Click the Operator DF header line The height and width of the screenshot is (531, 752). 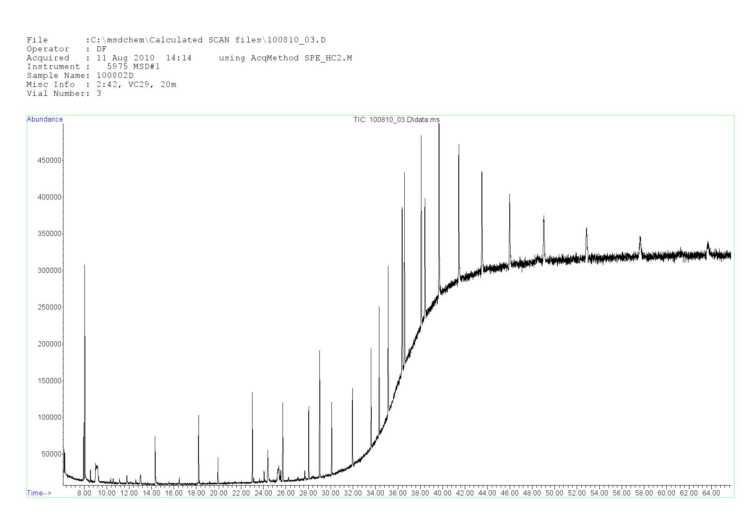pyautogui.click(x=66, y=49)
